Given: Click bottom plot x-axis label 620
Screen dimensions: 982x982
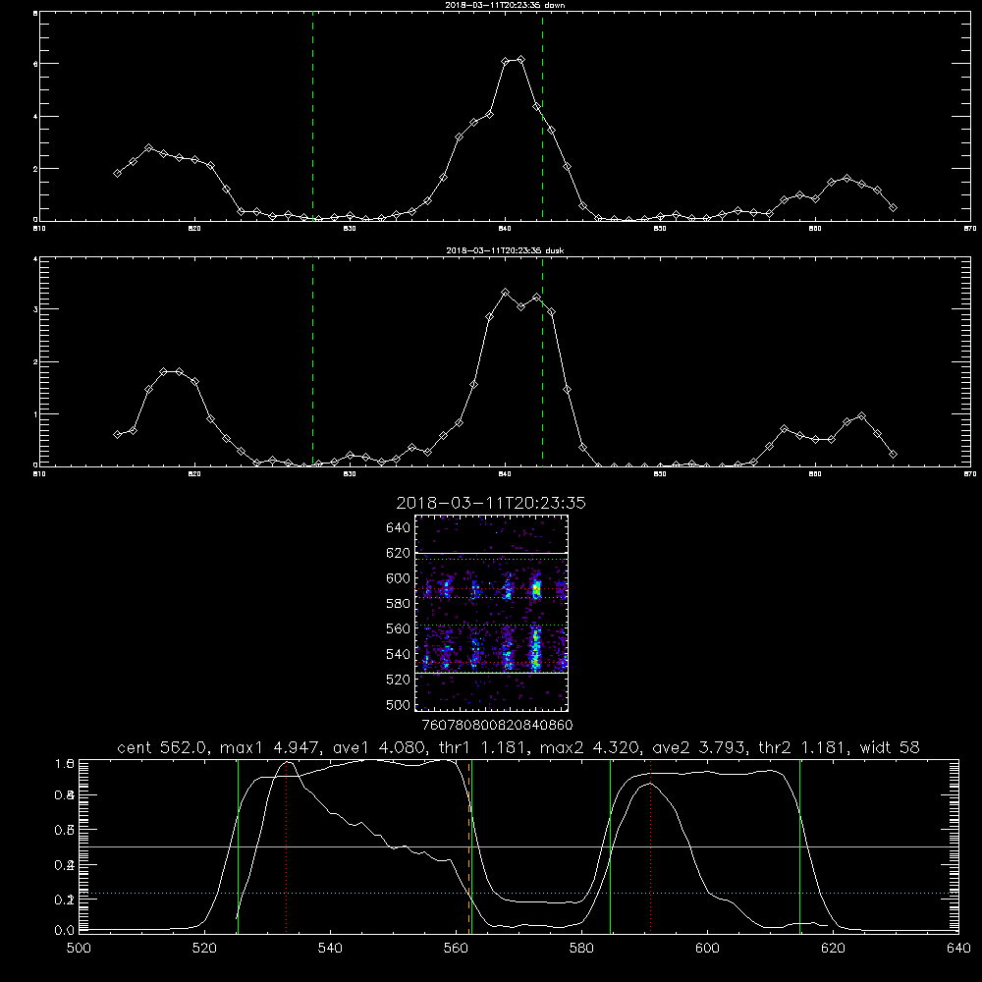Looking at the screenshot, I should [x=833, y=949].
